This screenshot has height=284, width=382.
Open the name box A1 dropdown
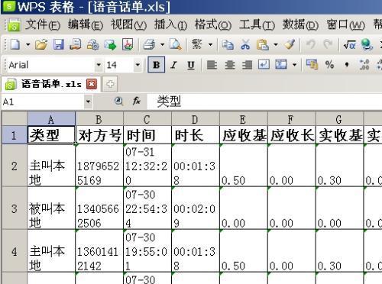point(88,102)
